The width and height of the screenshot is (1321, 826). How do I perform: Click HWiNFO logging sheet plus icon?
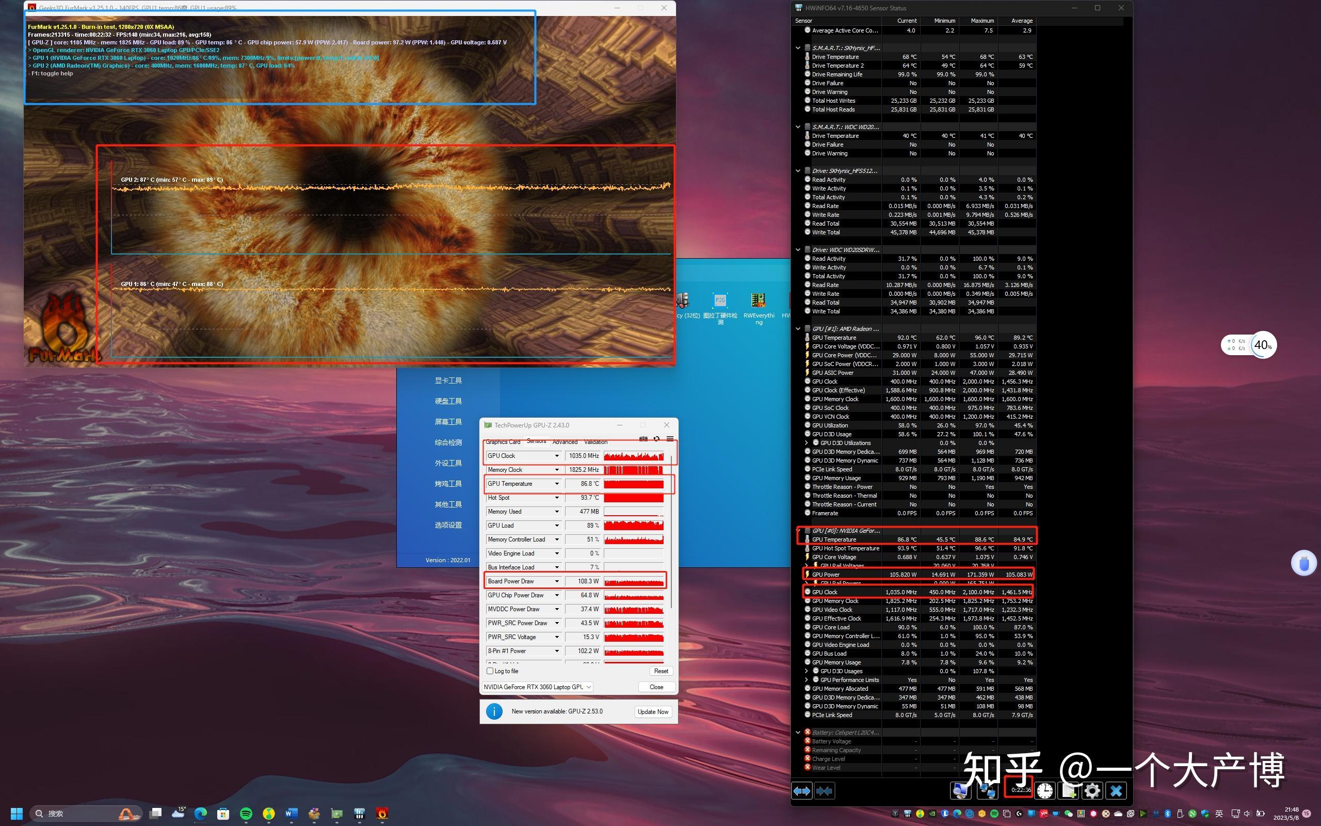1069,790
